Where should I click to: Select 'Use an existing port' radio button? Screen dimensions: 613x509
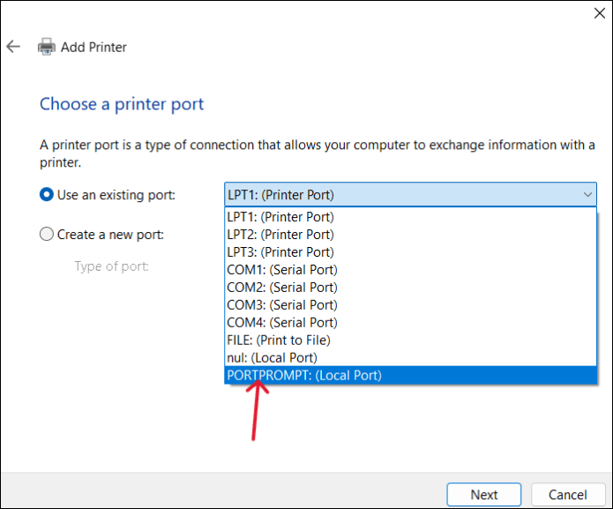point(47,195)
